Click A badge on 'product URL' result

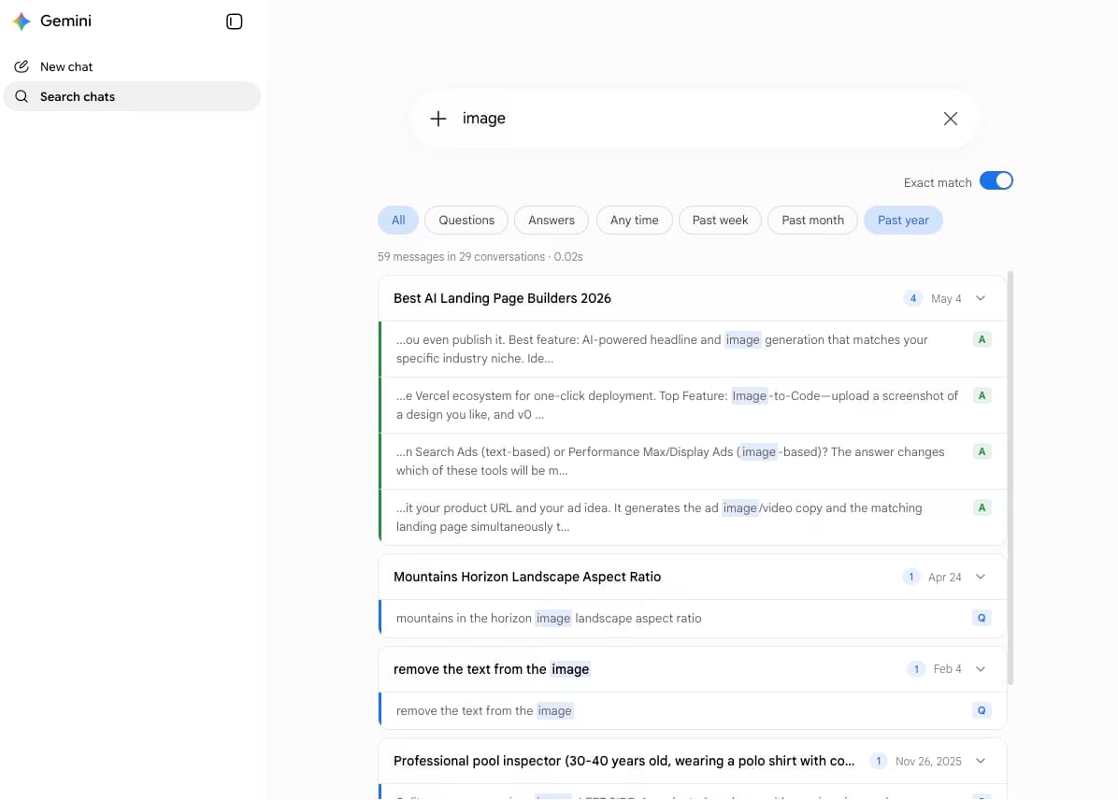[982, 507]
